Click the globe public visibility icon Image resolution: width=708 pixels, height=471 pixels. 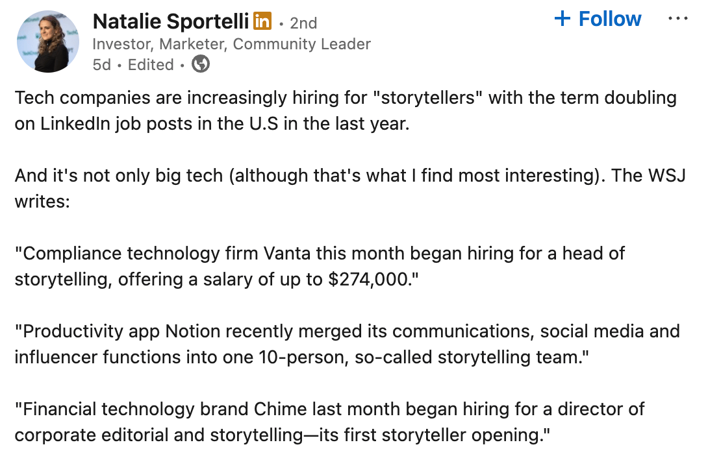(x=201, y=64)
